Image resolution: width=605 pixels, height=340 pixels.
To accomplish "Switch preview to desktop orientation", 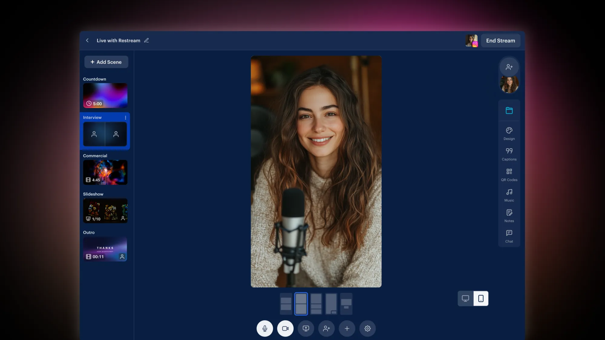I will [465, 298].
